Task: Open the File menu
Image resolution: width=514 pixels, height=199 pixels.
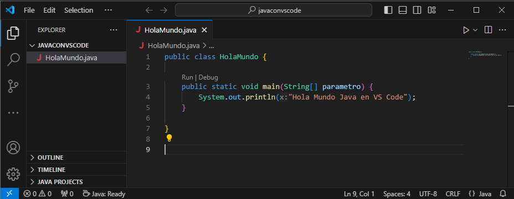Action: tap(29, 10)
